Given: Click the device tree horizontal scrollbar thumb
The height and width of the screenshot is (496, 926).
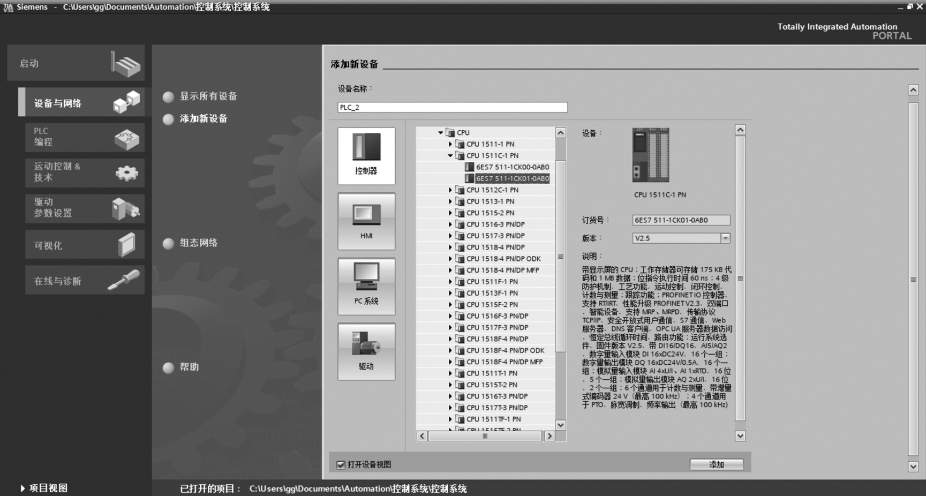Looking at the screenshot, I should (485, 436).
